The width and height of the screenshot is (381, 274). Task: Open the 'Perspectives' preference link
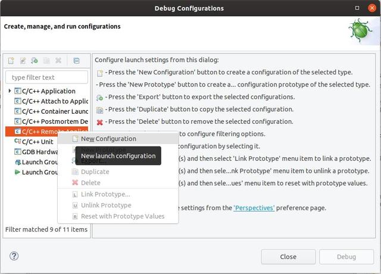[x=254, y=208]
